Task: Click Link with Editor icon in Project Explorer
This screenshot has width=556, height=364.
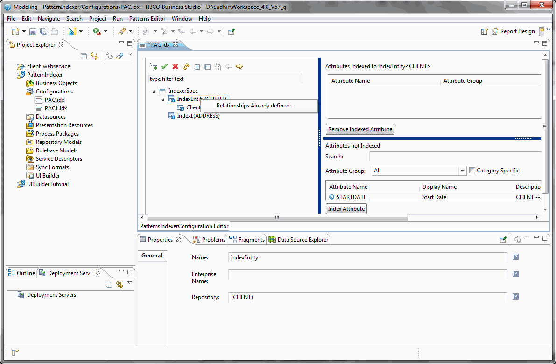Action: [x=94, y=56]
